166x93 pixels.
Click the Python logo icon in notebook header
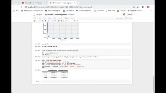(124, 14)
